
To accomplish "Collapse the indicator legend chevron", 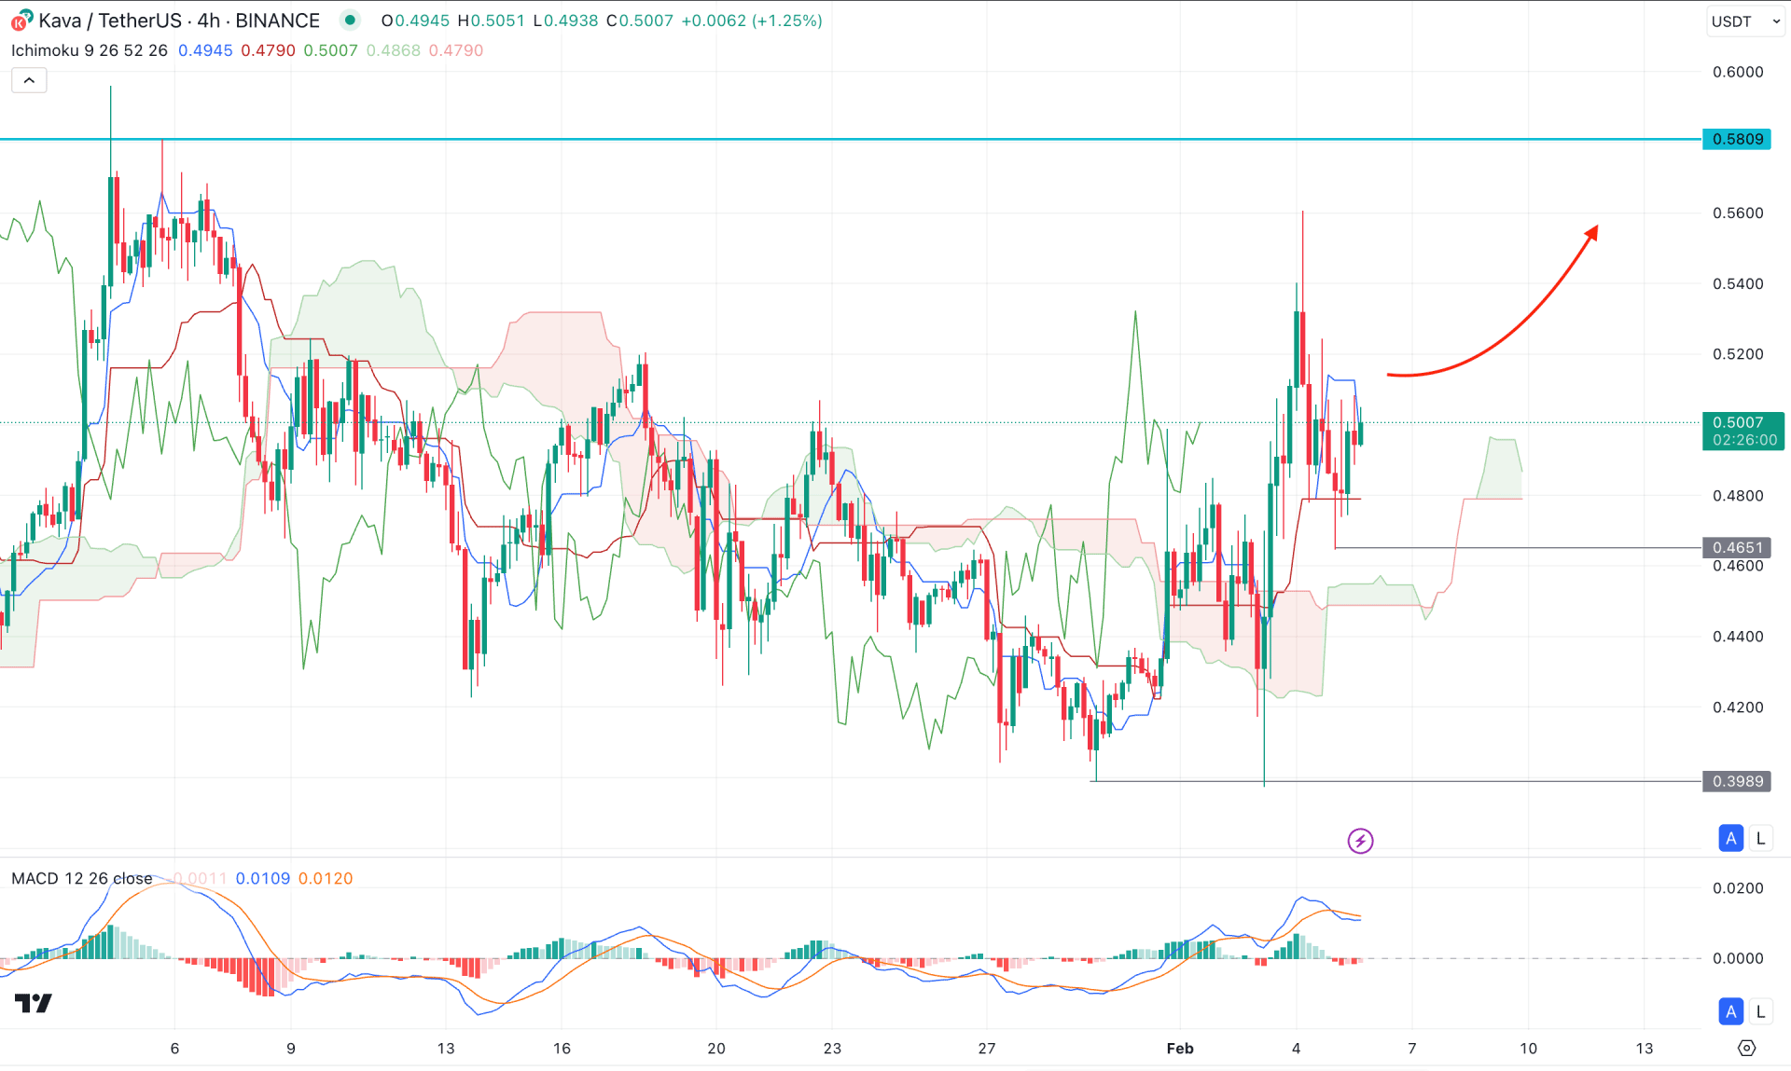I will pos(29,80).
